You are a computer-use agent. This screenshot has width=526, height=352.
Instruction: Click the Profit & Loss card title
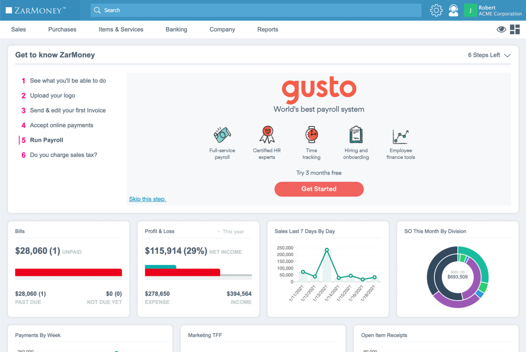[160, 231]
